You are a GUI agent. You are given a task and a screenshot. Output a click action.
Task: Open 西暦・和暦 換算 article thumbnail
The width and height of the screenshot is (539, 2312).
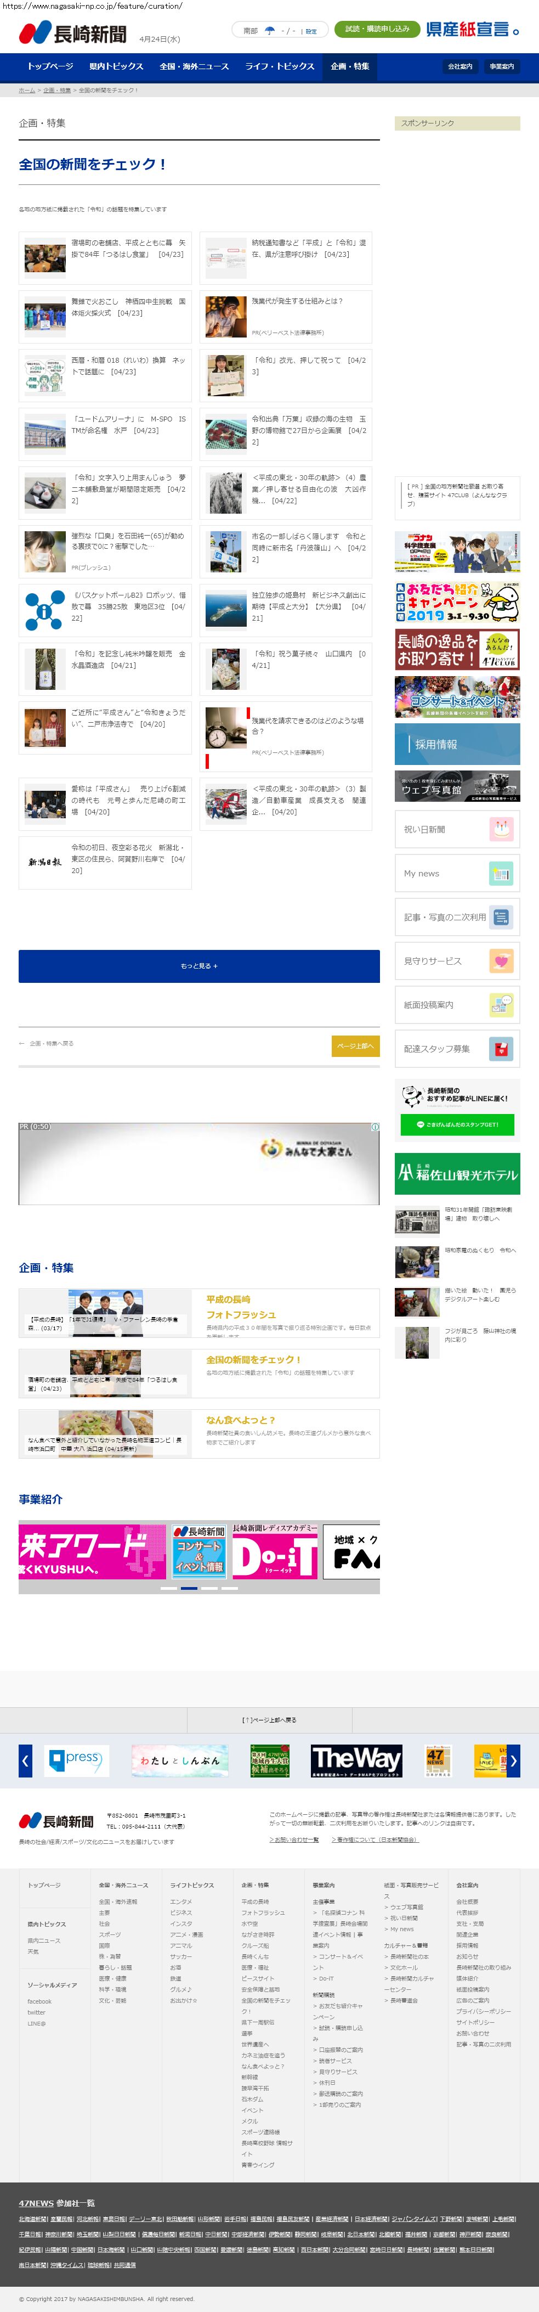tap(45, 374)
